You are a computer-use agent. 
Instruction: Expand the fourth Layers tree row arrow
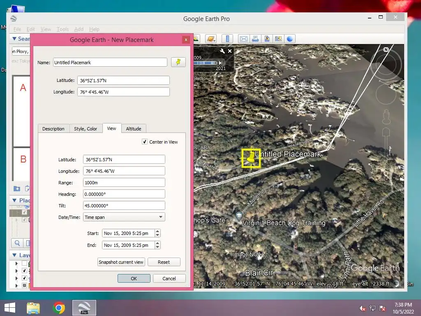[x=16, y=286]
